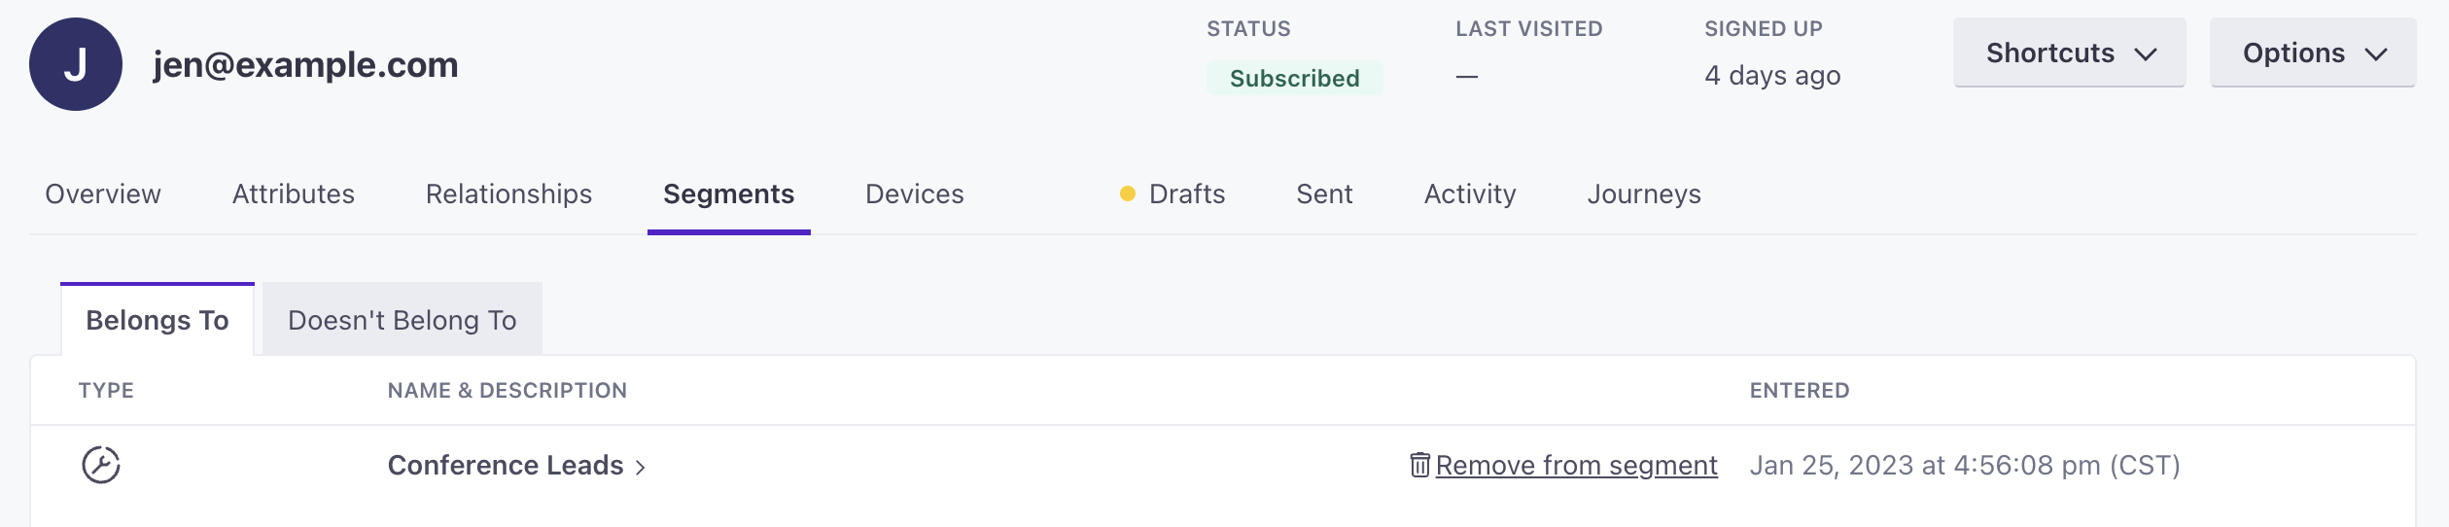Switch to the Overview tab
Viewport: 2449px width, 527px height.
(x=103, y=193)
